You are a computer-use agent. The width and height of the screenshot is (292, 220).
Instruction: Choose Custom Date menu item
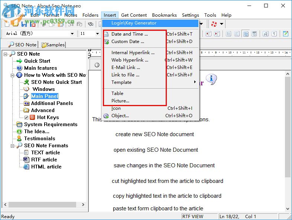pos(150,42)
